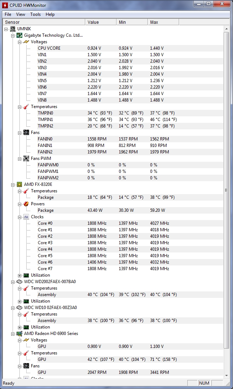Click the Clocks waveform icon under AMD FX-8320E
Image resolution: width=233 pixels, height=389 pixels.
pos(26,217)
